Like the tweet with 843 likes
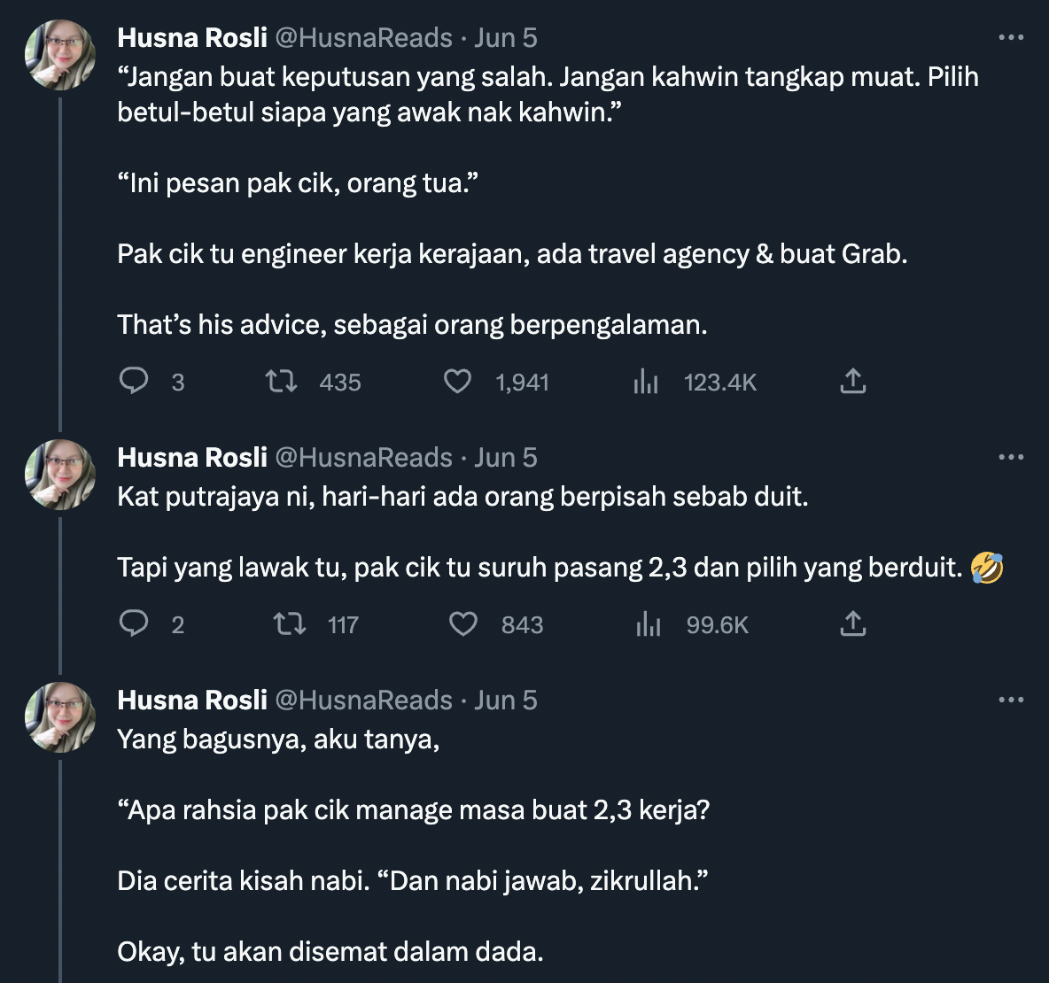This screenshot has width=1049, height=983. 463,624
